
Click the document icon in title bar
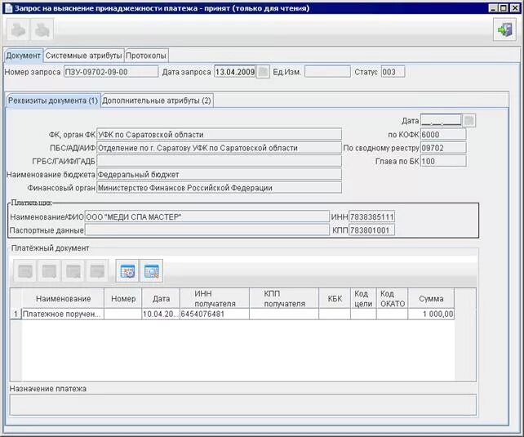[x=8, y=8]
